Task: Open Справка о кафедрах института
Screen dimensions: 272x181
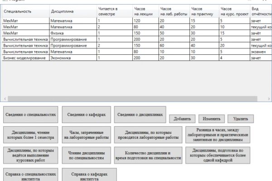Action: (89, 175)
